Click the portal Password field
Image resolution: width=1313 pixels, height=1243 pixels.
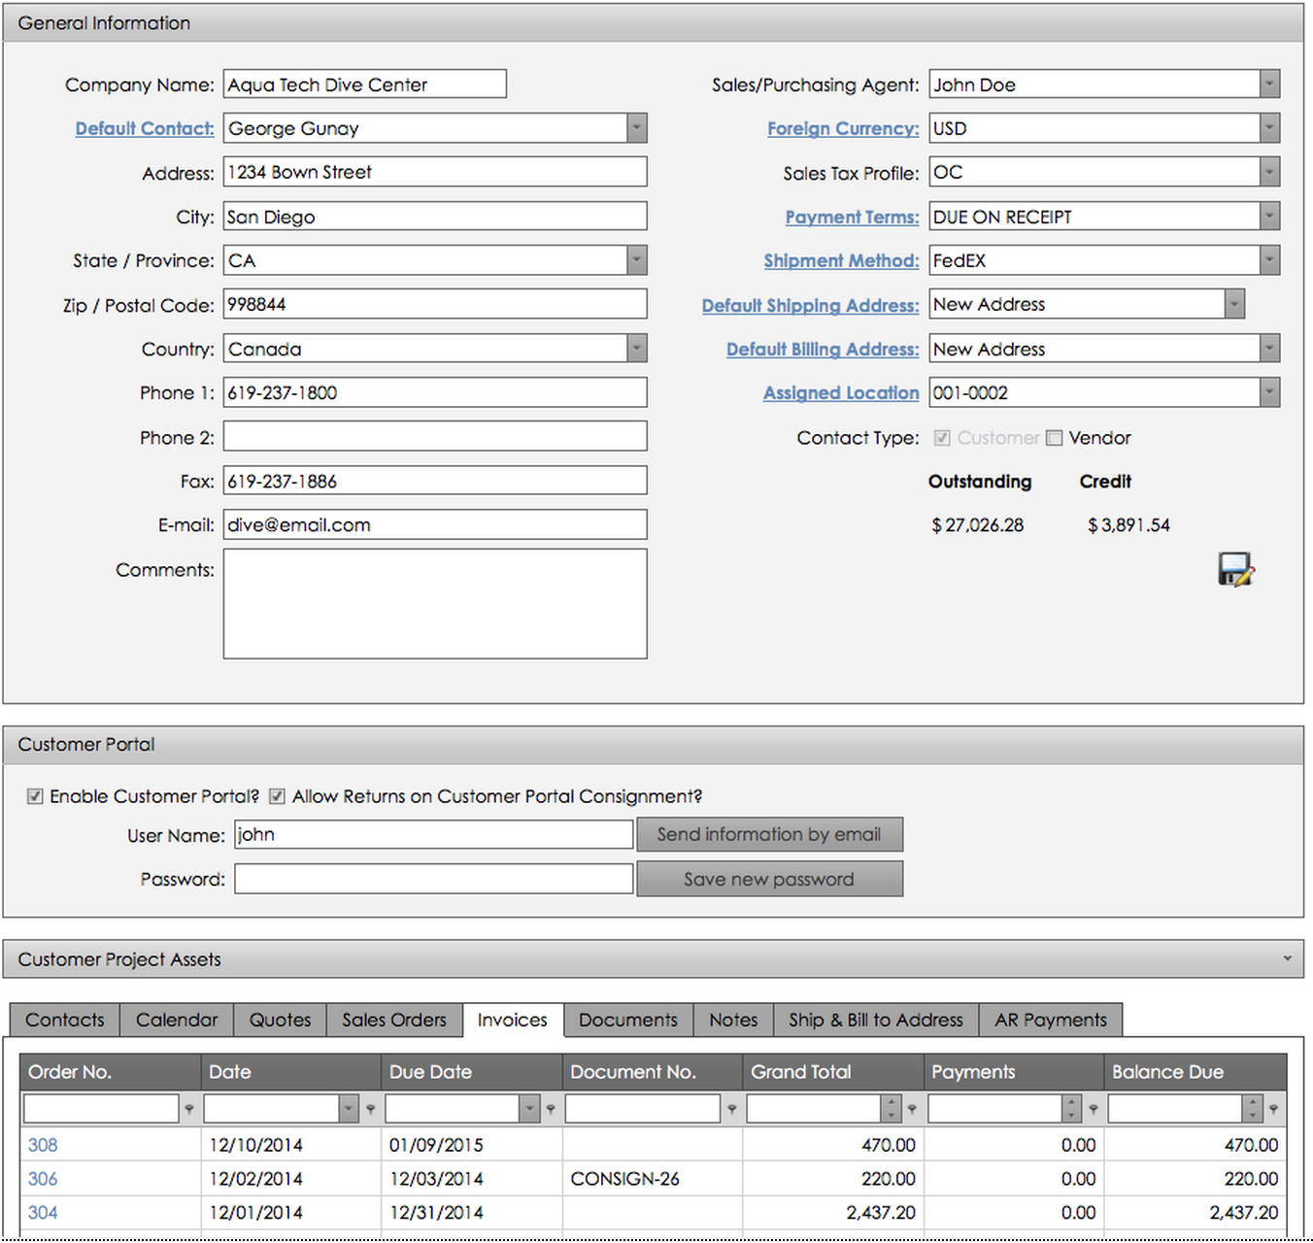tap(434, 879)
